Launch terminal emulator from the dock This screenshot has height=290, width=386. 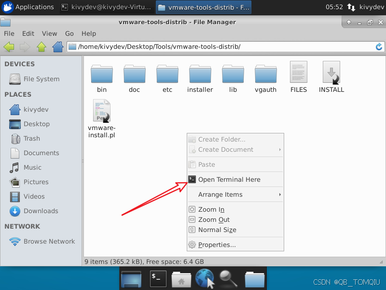(x=158, y=279)
